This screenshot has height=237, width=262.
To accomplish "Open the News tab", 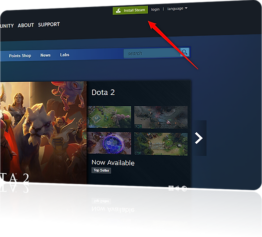I will point(45,55).
